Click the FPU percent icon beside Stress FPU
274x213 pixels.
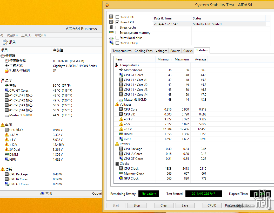pyautogui.click(x=111, y=22)
